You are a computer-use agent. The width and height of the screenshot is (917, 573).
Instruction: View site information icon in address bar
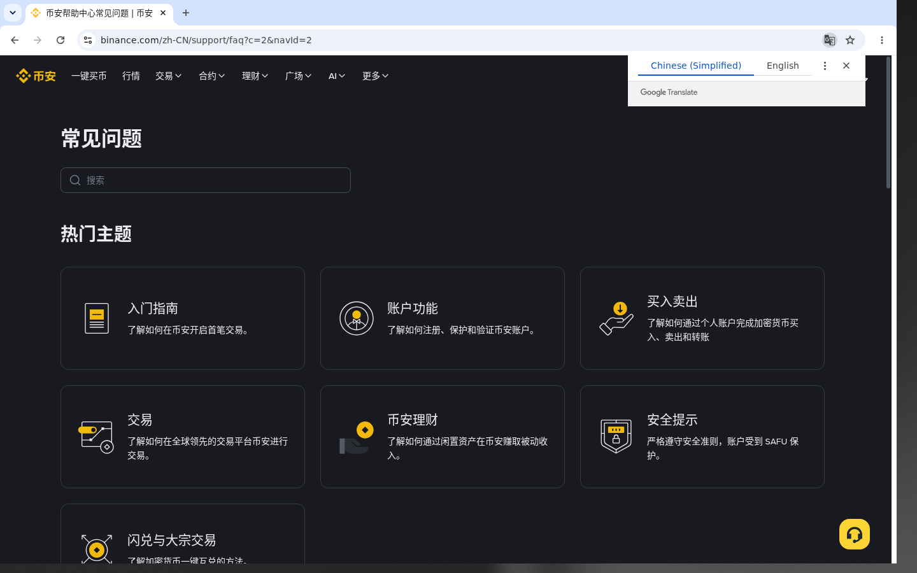[x=88, y=40]
